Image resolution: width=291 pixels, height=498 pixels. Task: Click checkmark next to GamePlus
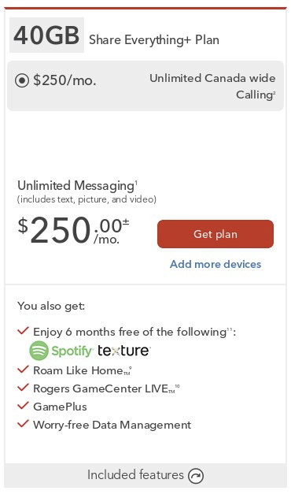coord(23,406)
